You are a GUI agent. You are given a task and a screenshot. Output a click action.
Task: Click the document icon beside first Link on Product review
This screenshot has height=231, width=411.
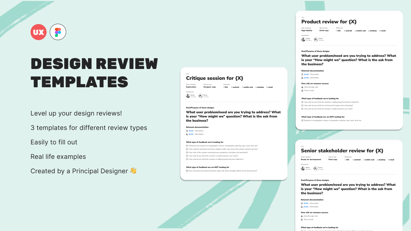point(302,74)
